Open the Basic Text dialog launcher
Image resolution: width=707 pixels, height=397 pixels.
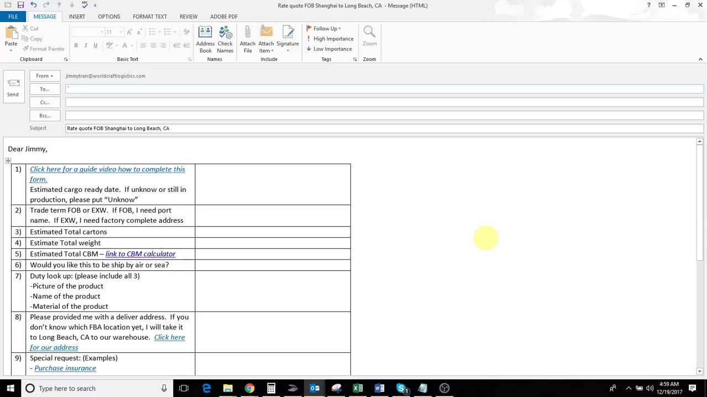pos(189,60)
